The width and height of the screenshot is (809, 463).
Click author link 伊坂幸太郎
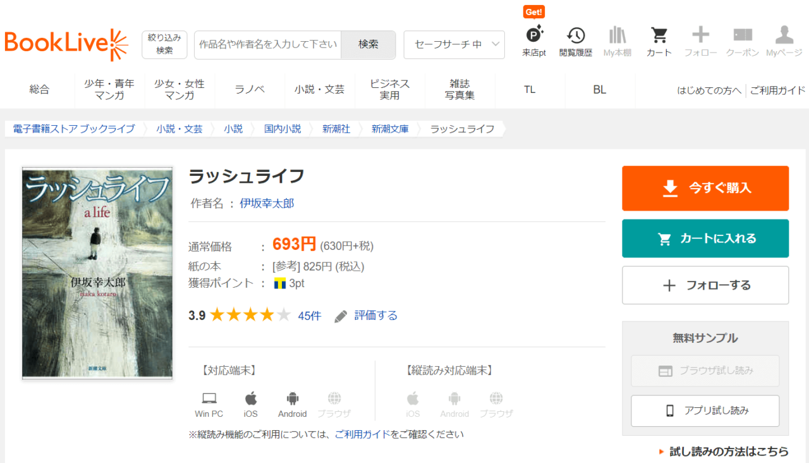pyautogui.click(x=267, y=204)
